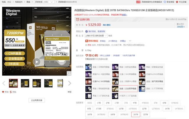
Task: Click the 放心购 heart logo
Action: pos(92,56)
